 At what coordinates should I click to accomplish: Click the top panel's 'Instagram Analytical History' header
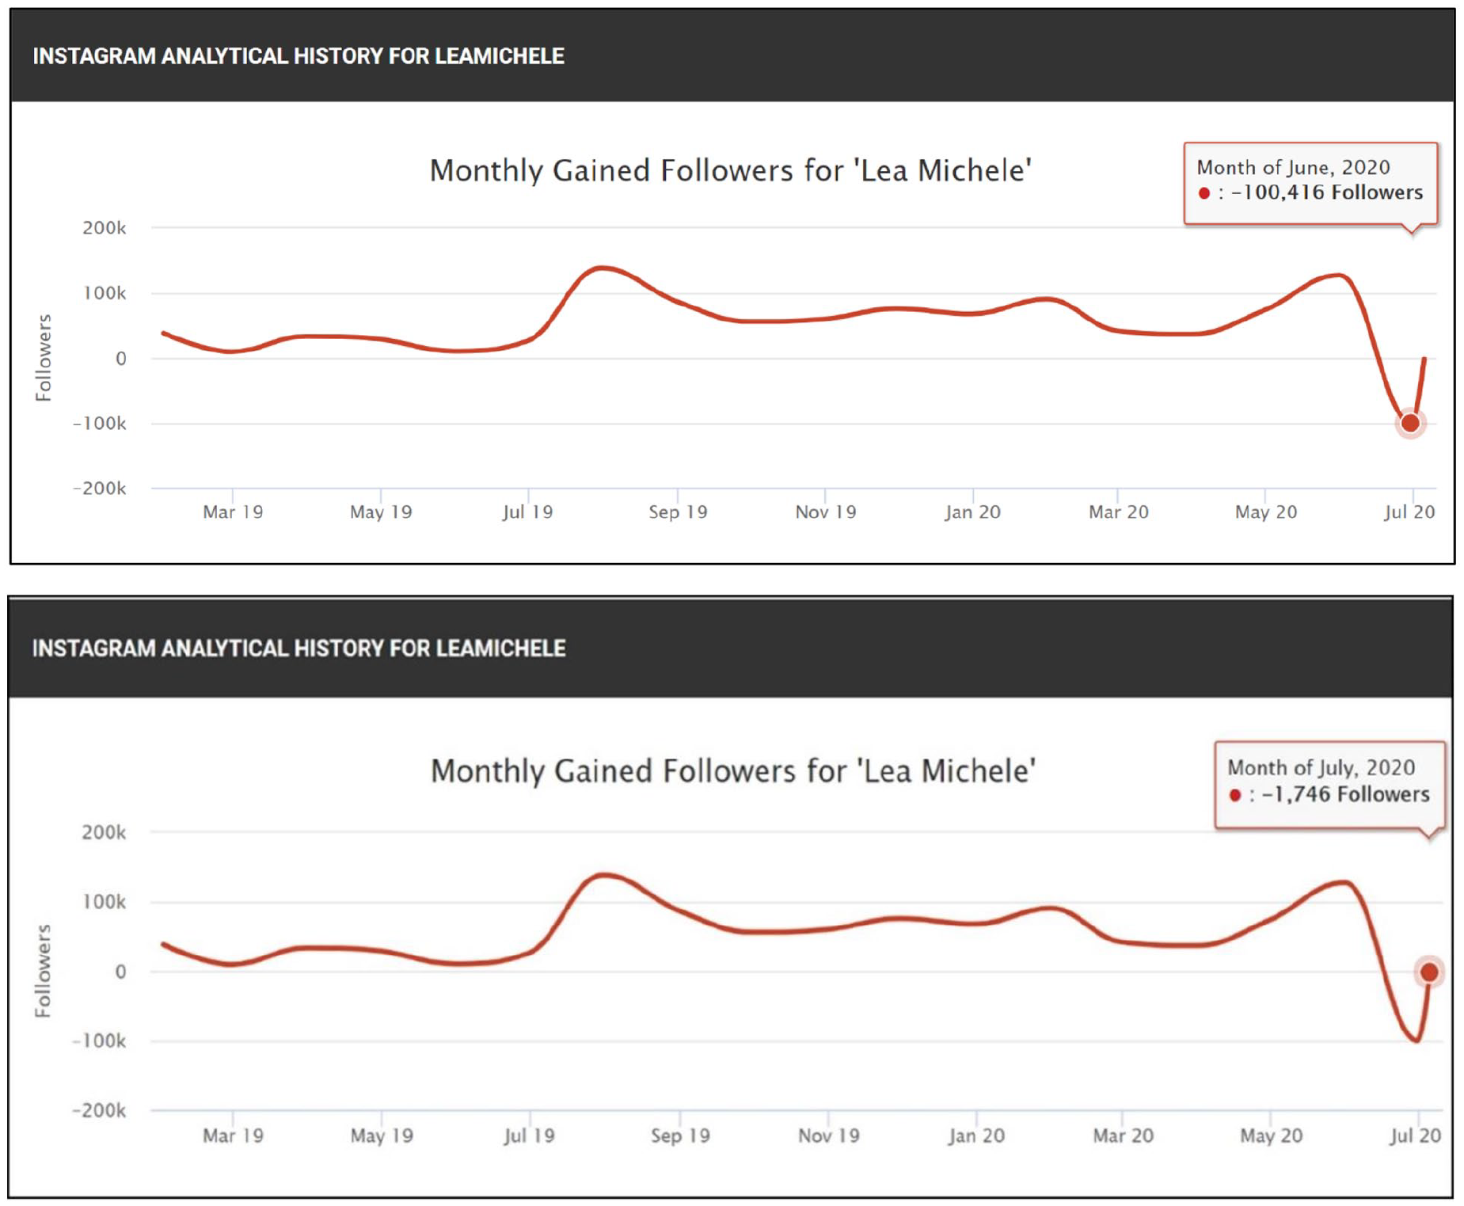click(x=299, y=56)
